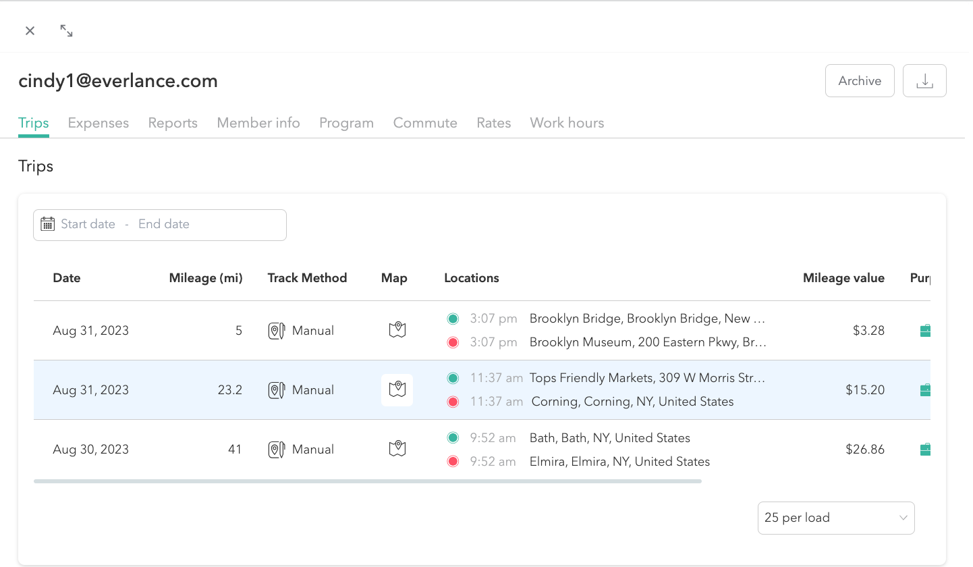Image resolution: width=973 pixels, height=567 pixels.
Task: Open map for the Bath to Elmira trip
Action: (x=397, y=449)
